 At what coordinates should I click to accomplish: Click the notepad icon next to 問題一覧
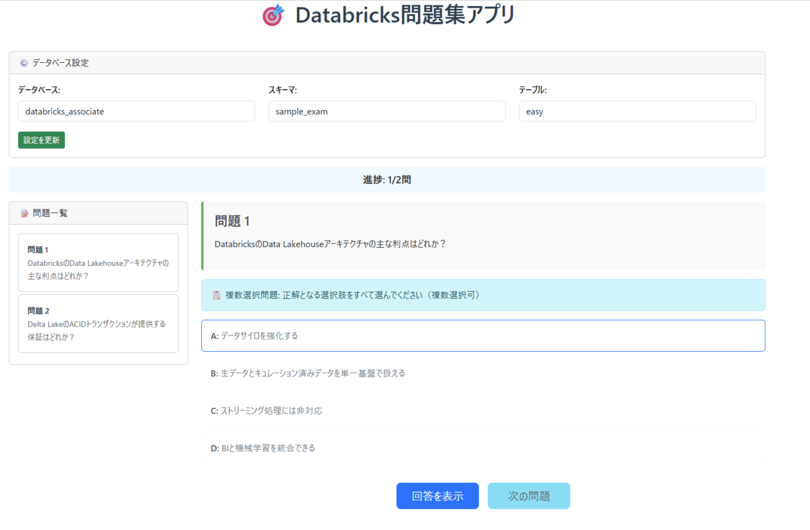(24, 213)
